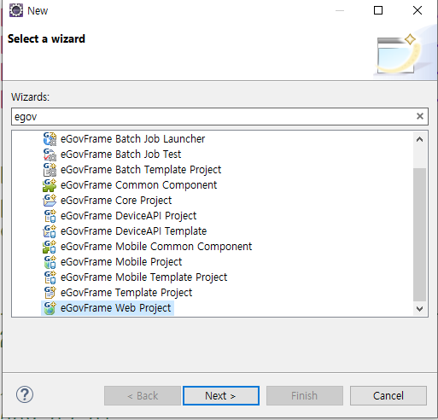
Task: Select eGovFrame Mobile Project
Action: [x=121, y=262]
